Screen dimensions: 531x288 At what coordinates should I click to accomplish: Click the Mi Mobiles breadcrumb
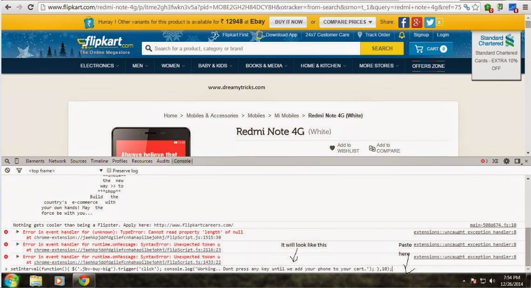(287, 116)
